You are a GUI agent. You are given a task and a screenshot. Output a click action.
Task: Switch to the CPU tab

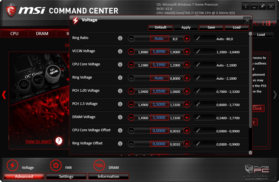(14, 33)
